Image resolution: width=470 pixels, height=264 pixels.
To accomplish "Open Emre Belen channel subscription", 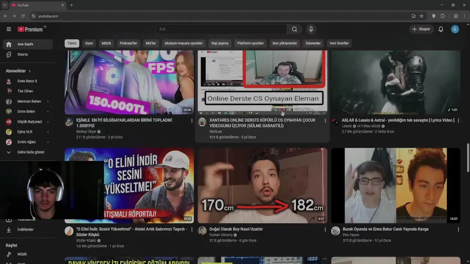I will pos(28,111).
